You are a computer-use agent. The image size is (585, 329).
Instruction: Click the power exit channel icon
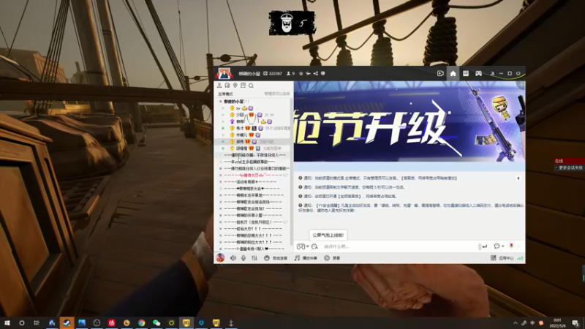[x=518, y=74]
